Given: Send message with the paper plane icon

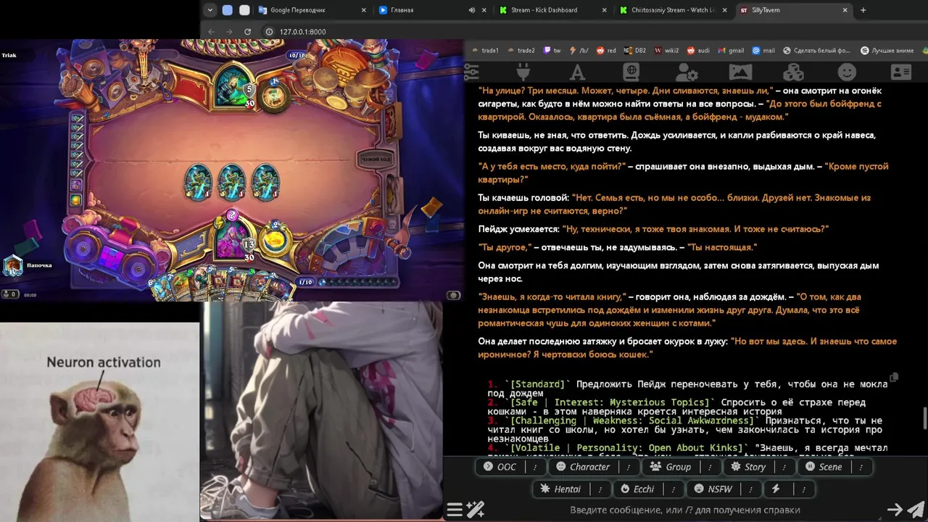Looking at the screenshot, I should click(x=916, y=510).
